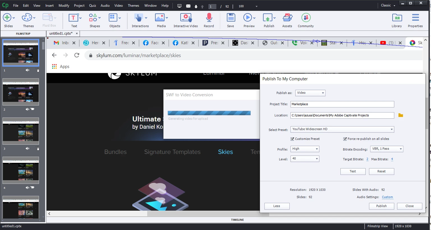This screenshot has height=230, width=431.
Task: Click the Publish toolbar icon
Action: click(268, 18)
